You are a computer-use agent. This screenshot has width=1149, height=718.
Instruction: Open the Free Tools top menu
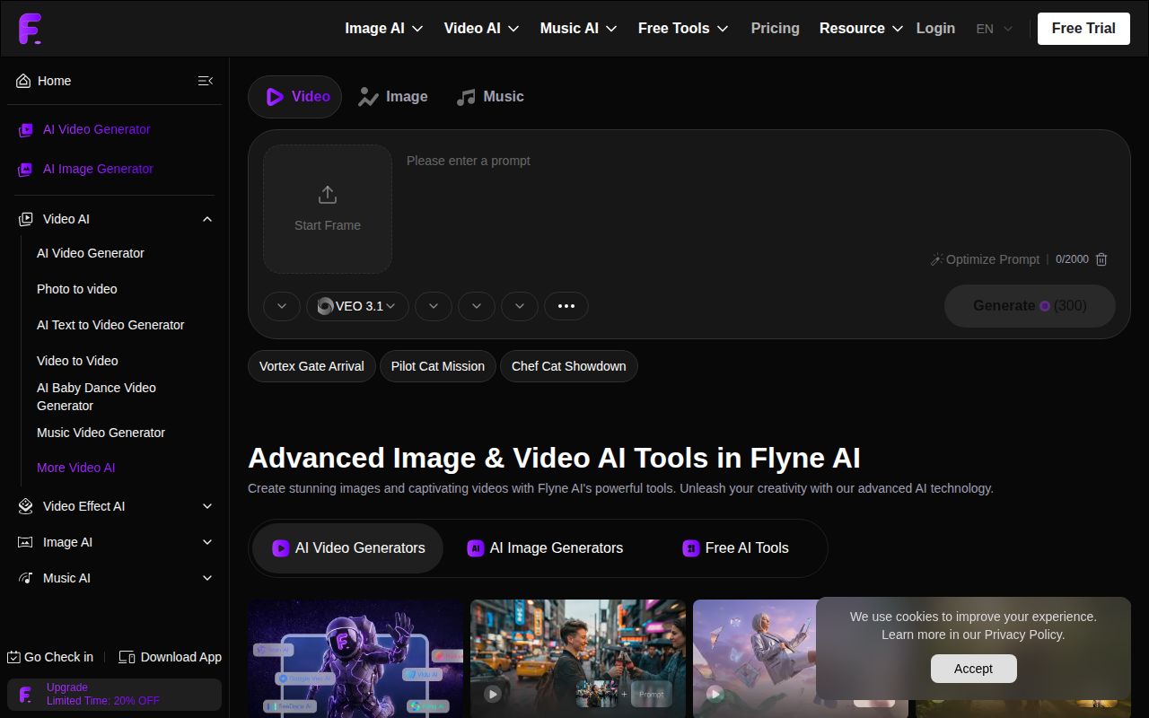click(x=683, y=29)
